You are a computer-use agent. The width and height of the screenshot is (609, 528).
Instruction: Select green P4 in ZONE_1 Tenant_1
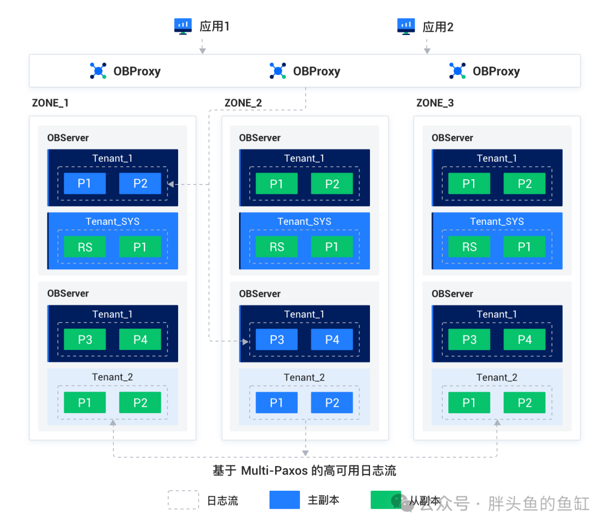pyautogui.click(x=140, y=339)
